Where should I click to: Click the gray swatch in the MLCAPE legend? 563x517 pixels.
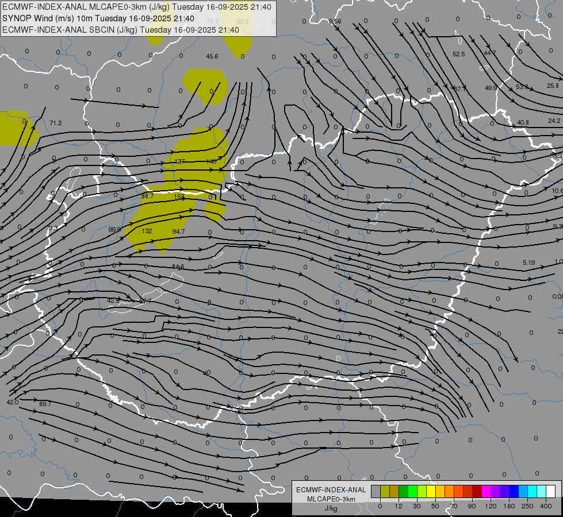[376, 491]
